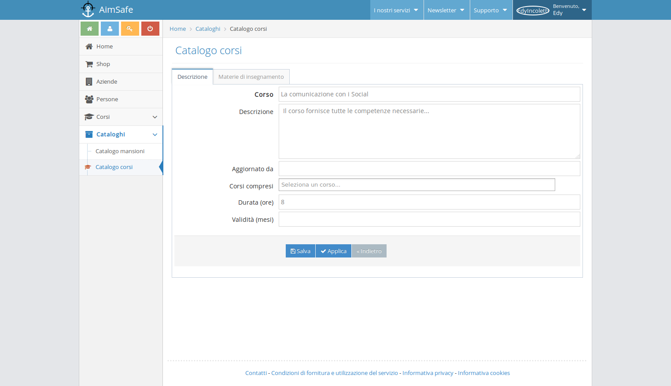Expand the Corsi sidebar chevron
The image size is (671, 386).
[x=155, y=117]
